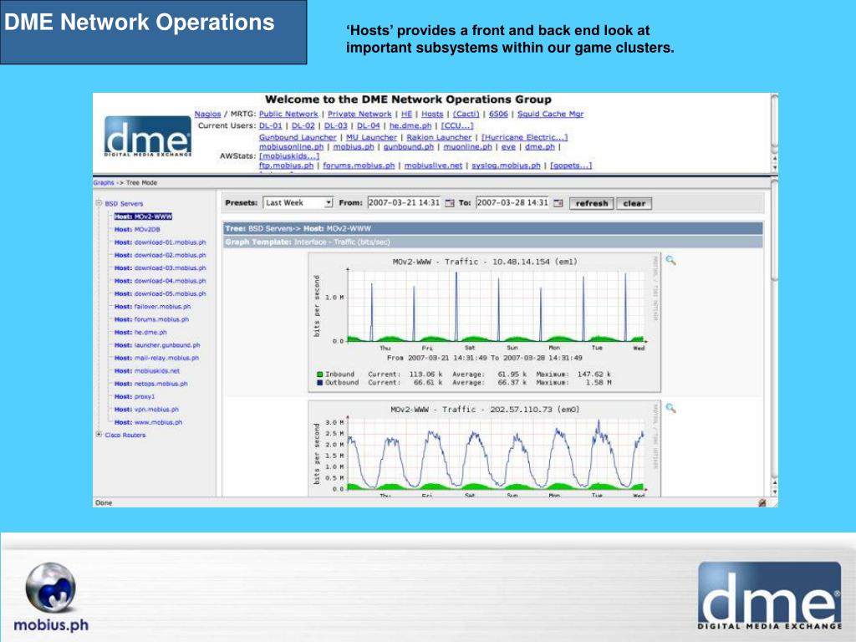Image resolution: width=856 pixels, height=642 pixels.
Task: Open the Rakion Launcher link
Action: (x=439, y=138)
